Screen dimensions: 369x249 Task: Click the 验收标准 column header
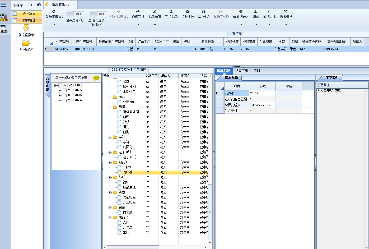(x=208, y=42)
